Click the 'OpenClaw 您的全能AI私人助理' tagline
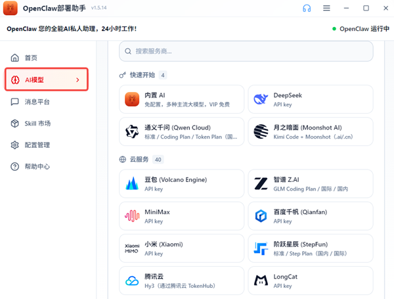 (72, 29)
